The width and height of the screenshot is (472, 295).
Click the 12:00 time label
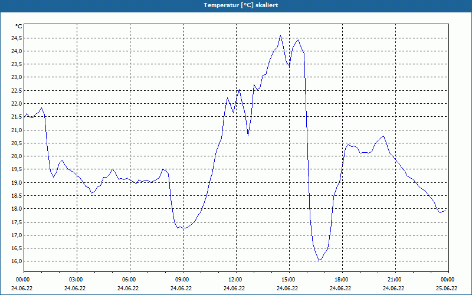236,280
